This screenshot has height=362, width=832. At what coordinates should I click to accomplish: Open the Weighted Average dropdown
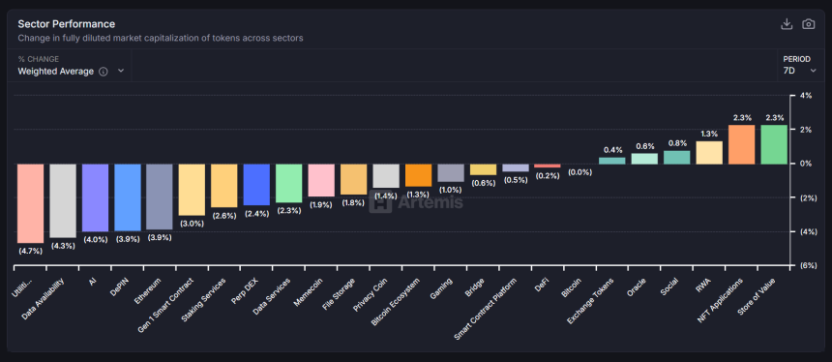(x=71, y=71)
